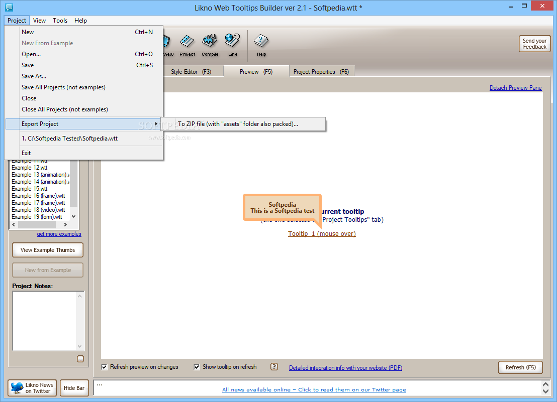The image size is (557, 402).
Task: Select Export Project menu entry
Action: click(x=84, y=124)
